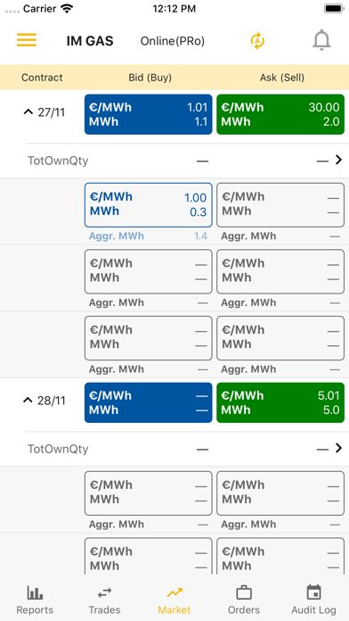
Task: Tap the 27/11 best ask 30.00 tile
Action: [280, 114]
